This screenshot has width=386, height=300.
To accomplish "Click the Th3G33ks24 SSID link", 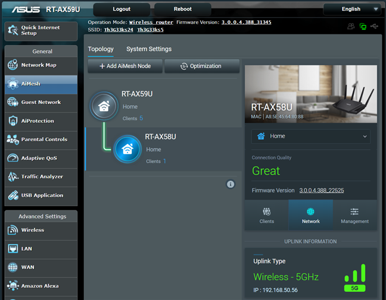I will click(x=119, y=30).
